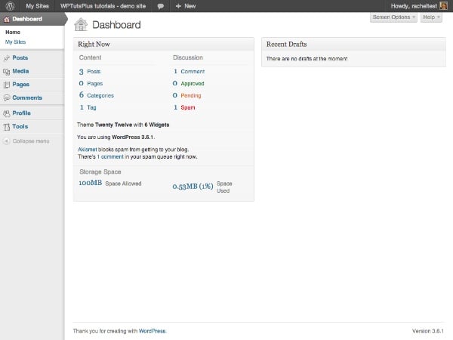
Task: Open the + New menu in admin bar
Action: click(185, 5)
